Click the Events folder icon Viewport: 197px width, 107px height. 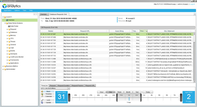pos(9,51)
